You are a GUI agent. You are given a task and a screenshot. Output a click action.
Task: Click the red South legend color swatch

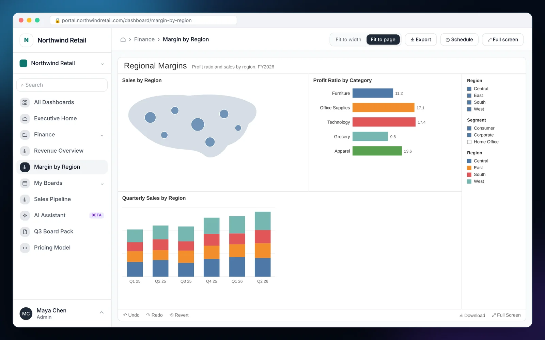[x=469, y=174]
